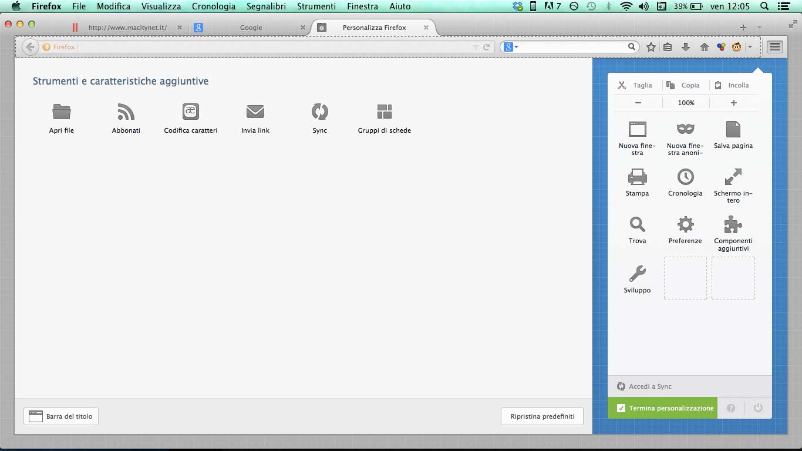This screenshot has width=802, height=451.
Task: Open Preferenze gear icon
Action: [x=686, y=224]
